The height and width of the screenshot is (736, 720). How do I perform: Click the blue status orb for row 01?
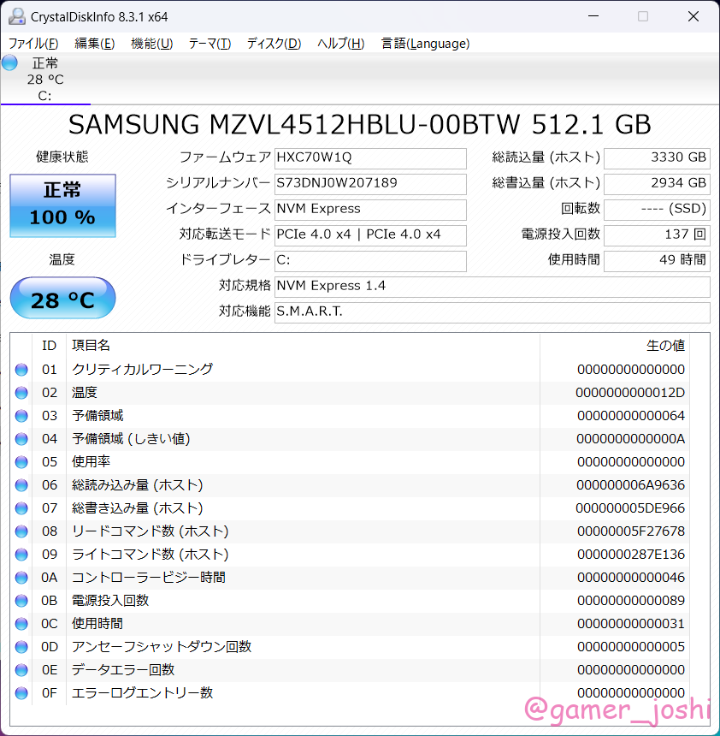(21, 370)
